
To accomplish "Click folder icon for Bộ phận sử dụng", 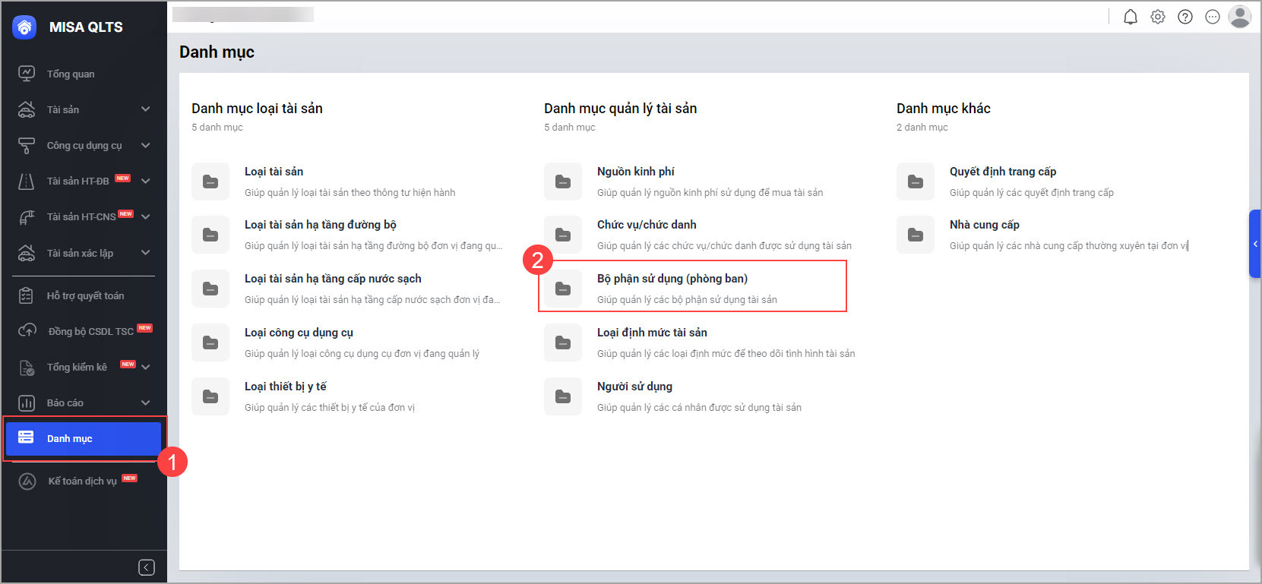I will coord(563,289).
